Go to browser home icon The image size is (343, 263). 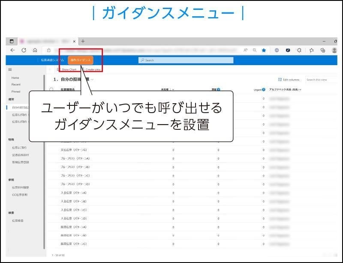[35, 50]
